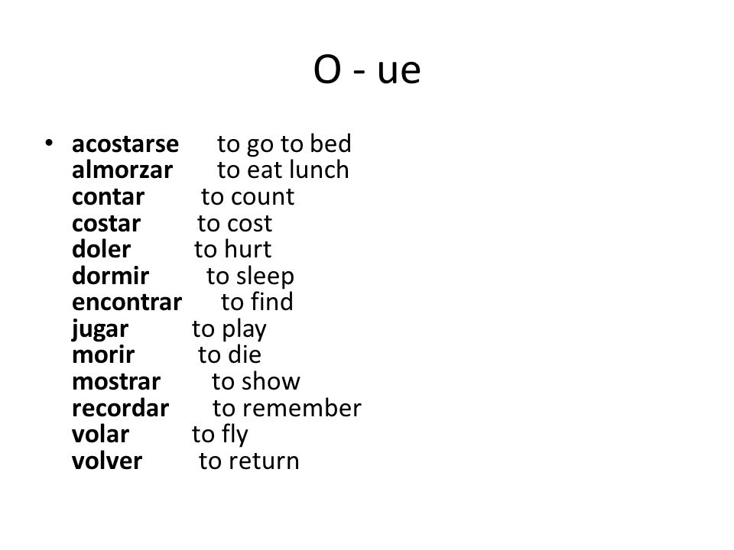The height and width of the screenshot is (550, 734).
Task: Click the translation "to go to bed"
Action: [x=284, y=144]
